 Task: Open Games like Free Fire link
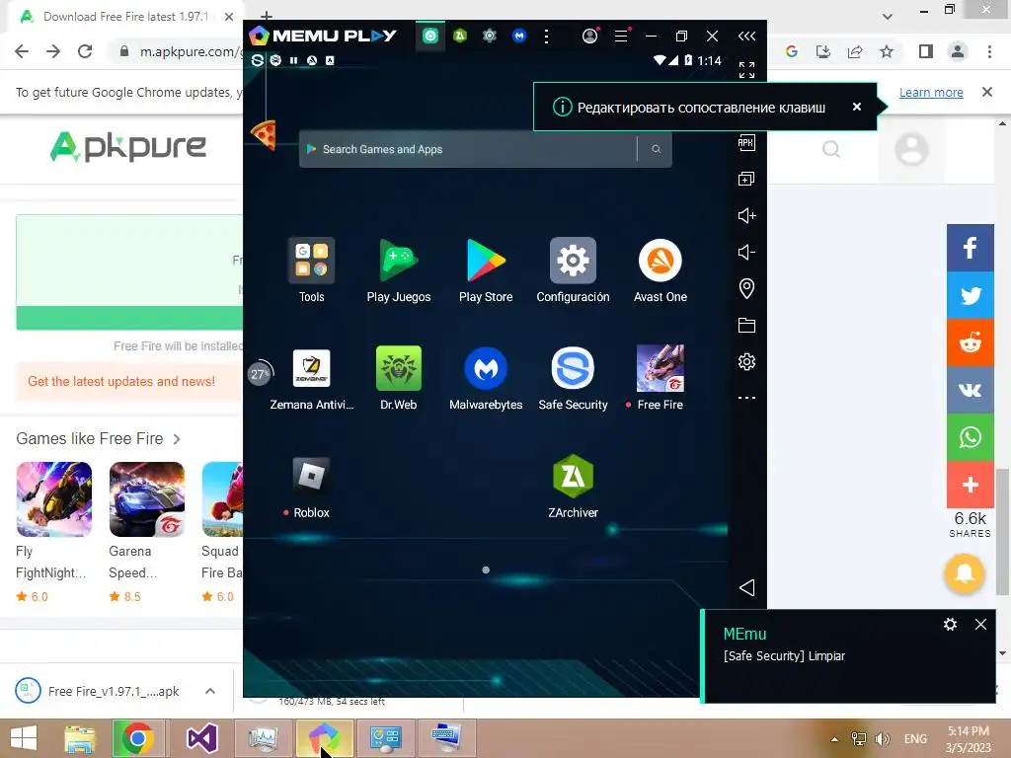coord(98,439)
